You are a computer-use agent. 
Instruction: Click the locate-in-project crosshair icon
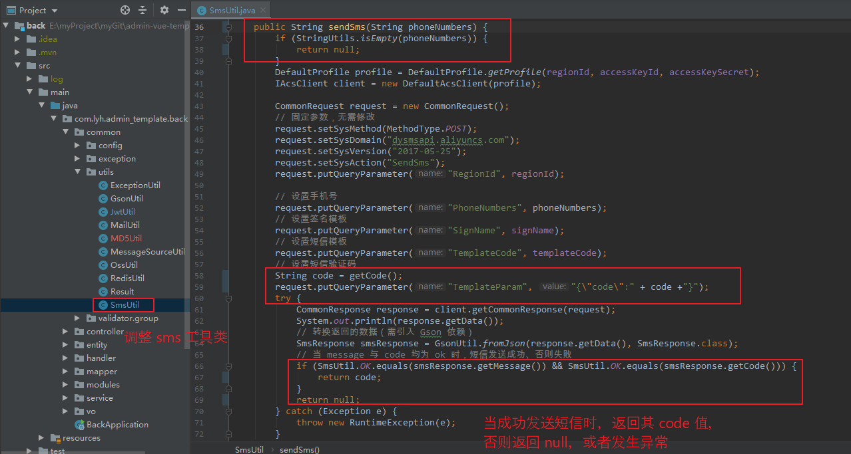[x=125, y=10]
